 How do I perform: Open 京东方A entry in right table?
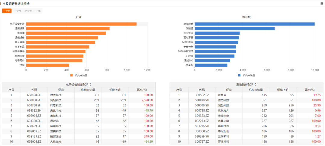[223, 110]
